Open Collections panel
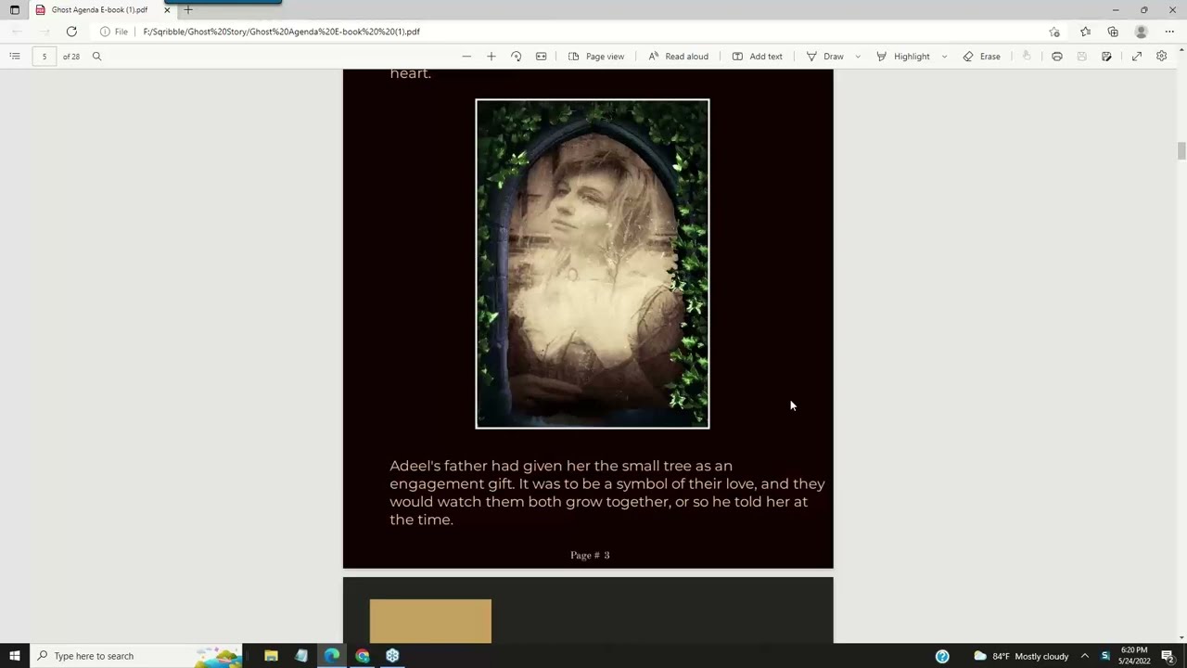This screenshot has width=1187, height=668. 1113,32
